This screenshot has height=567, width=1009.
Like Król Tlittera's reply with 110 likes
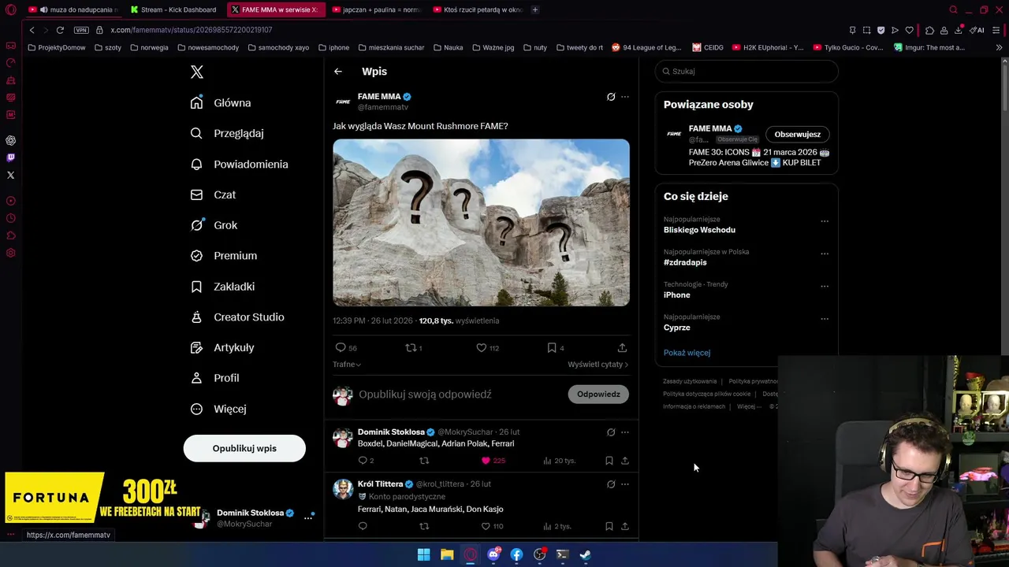(x=492, y=526)
